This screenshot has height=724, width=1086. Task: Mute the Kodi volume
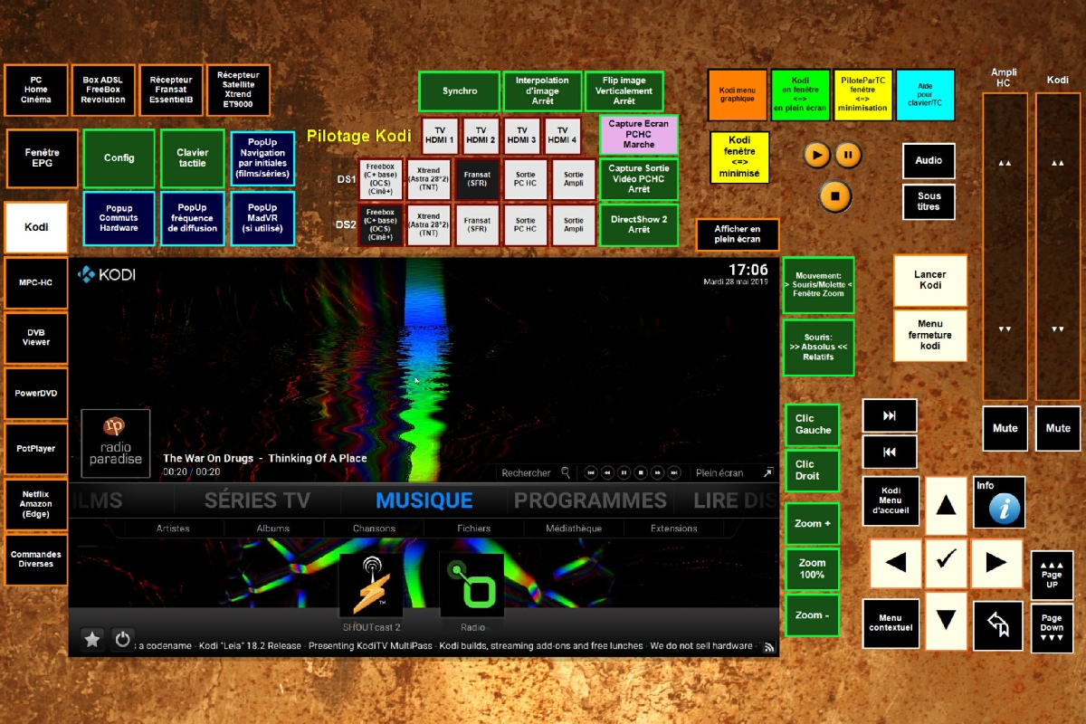1058,428
